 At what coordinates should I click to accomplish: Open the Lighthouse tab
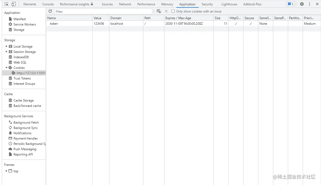229,4
